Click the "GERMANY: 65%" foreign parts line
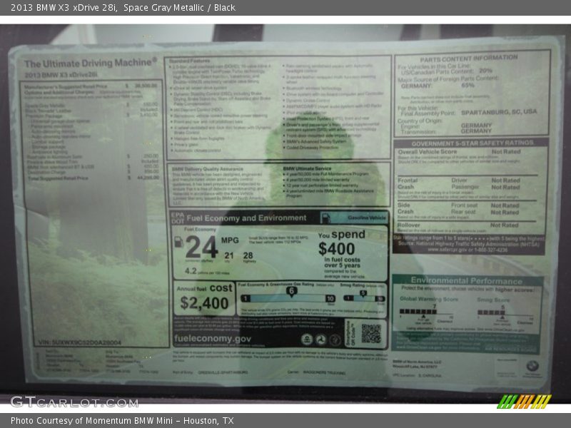The image size is (571, 428). 438,86
